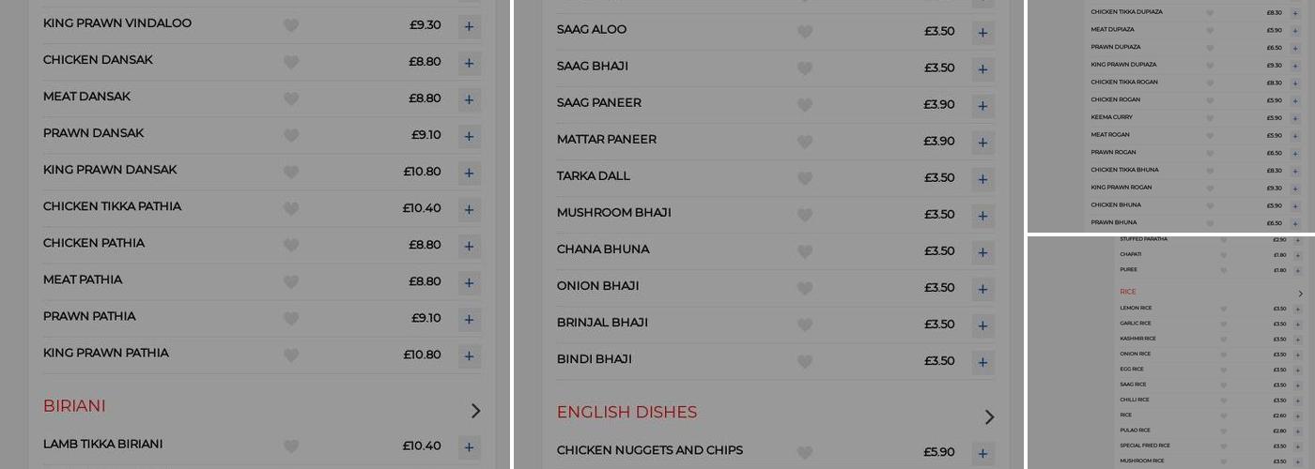Select the English Dishes category heading

pyautogui.click(x=627, y=413)
